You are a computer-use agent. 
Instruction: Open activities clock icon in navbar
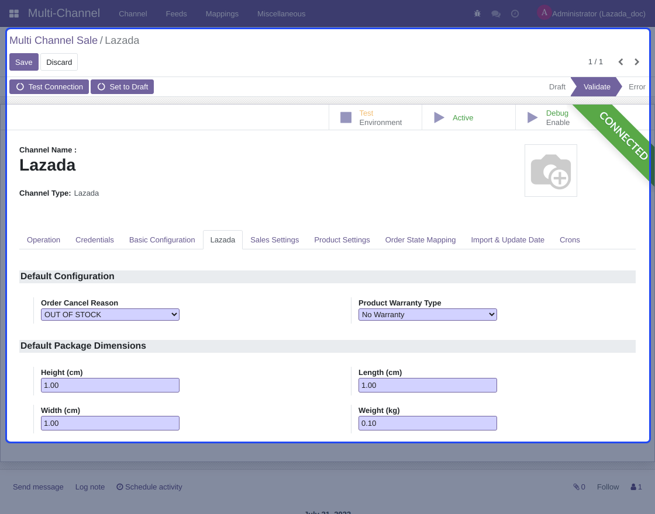[515, 14]
